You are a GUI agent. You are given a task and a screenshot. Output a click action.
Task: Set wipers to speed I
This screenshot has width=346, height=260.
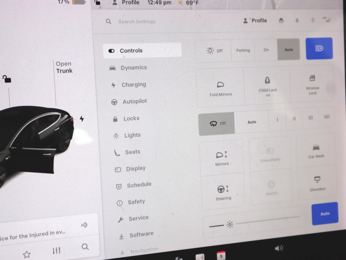(277, 120)
